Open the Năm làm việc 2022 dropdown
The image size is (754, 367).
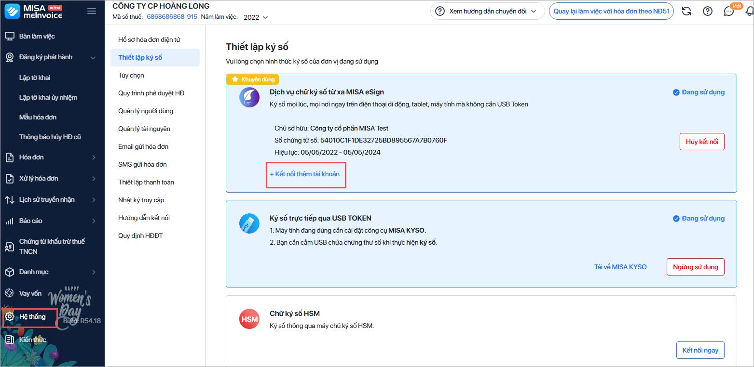click(x=256, y=17)
